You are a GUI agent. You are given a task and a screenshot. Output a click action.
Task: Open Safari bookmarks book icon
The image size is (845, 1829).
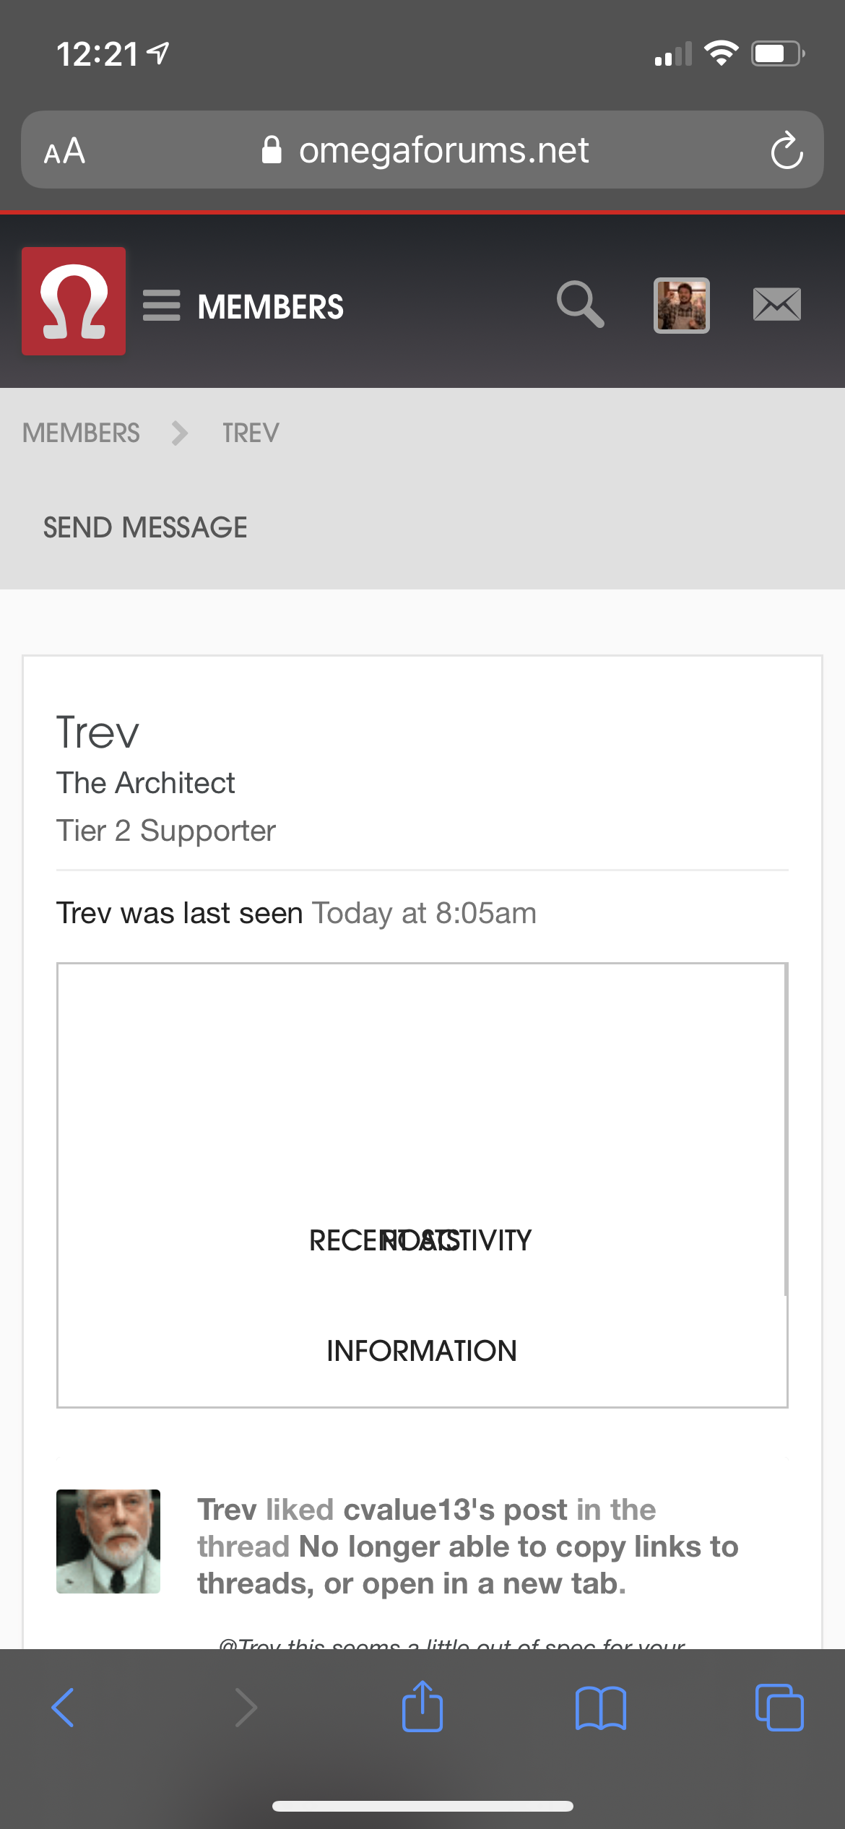pos(600,1708)
